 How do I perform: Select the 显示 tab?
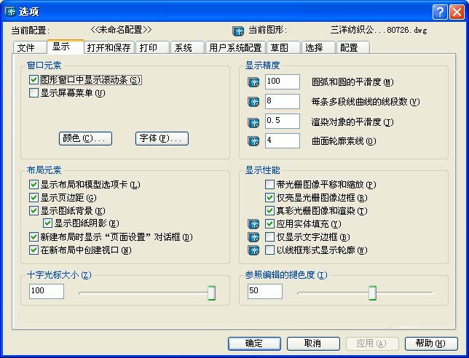click(66, 47)
